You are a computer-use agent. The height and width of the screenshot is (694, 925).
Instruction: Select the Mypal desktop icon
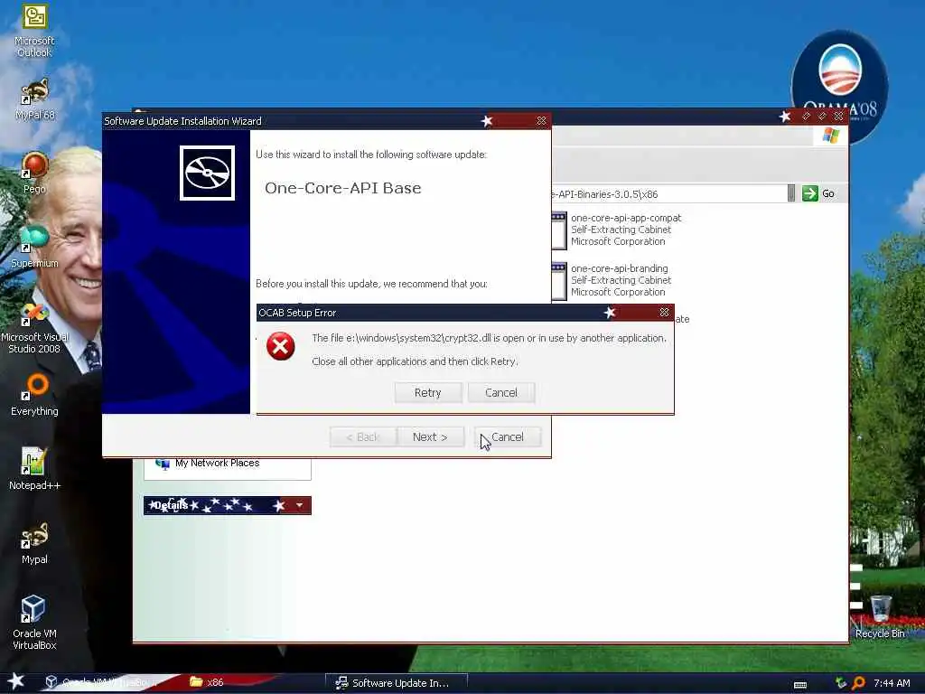(x=34, y=543)
